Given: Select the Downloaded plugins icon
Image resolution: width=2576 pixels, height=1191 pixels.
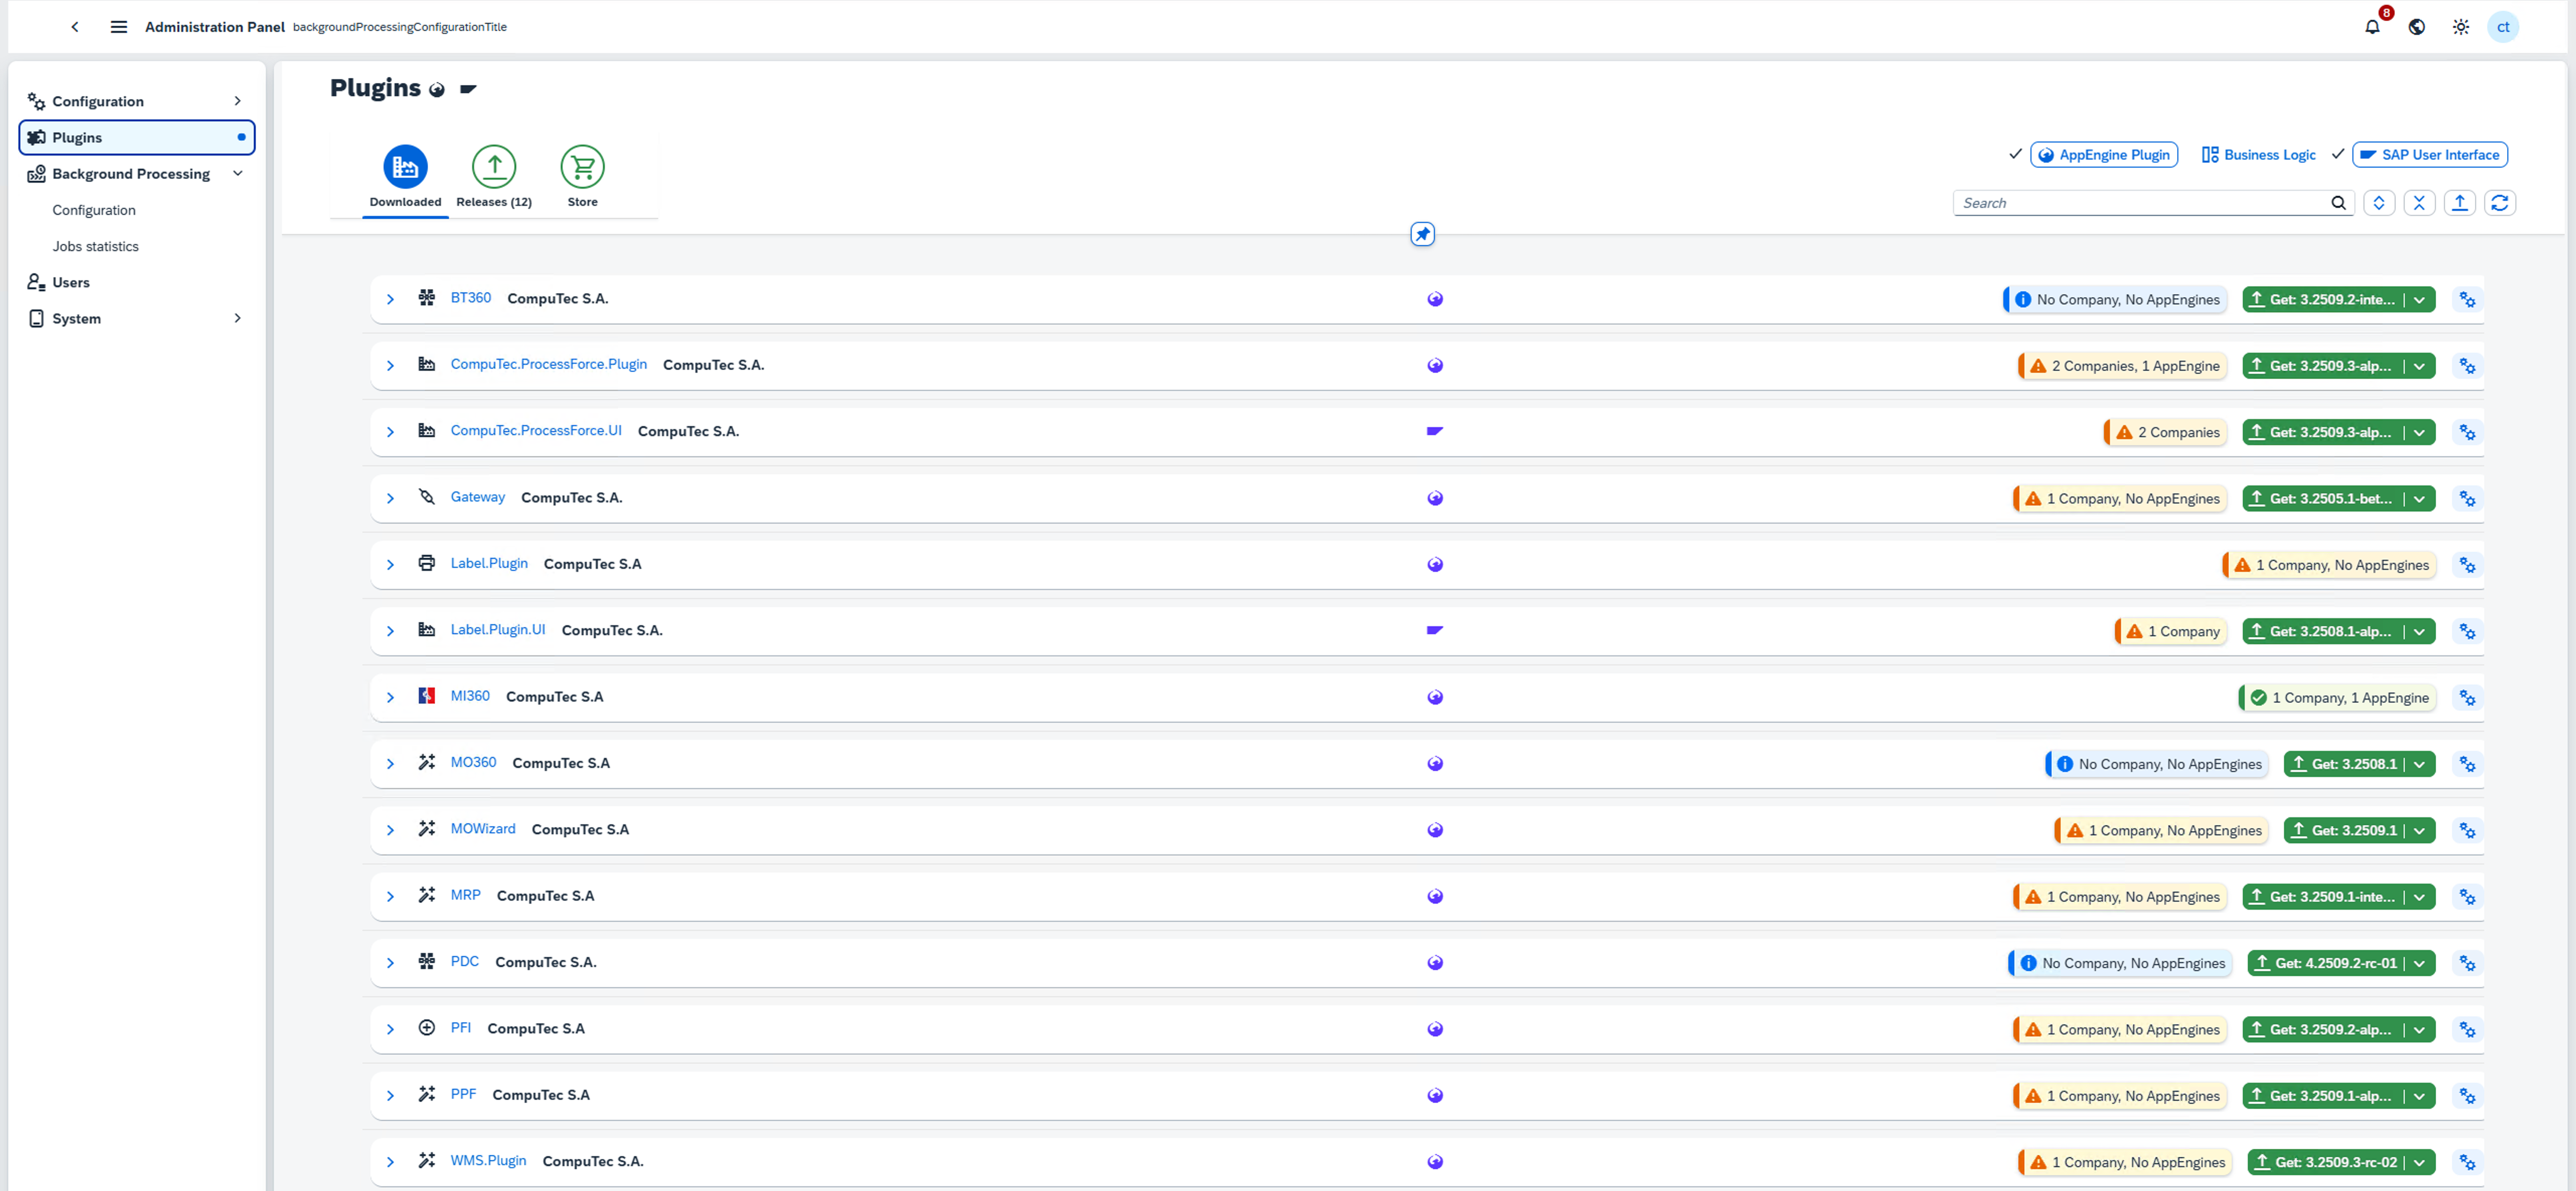Looking at the screenshot, I should pos(404,166).
